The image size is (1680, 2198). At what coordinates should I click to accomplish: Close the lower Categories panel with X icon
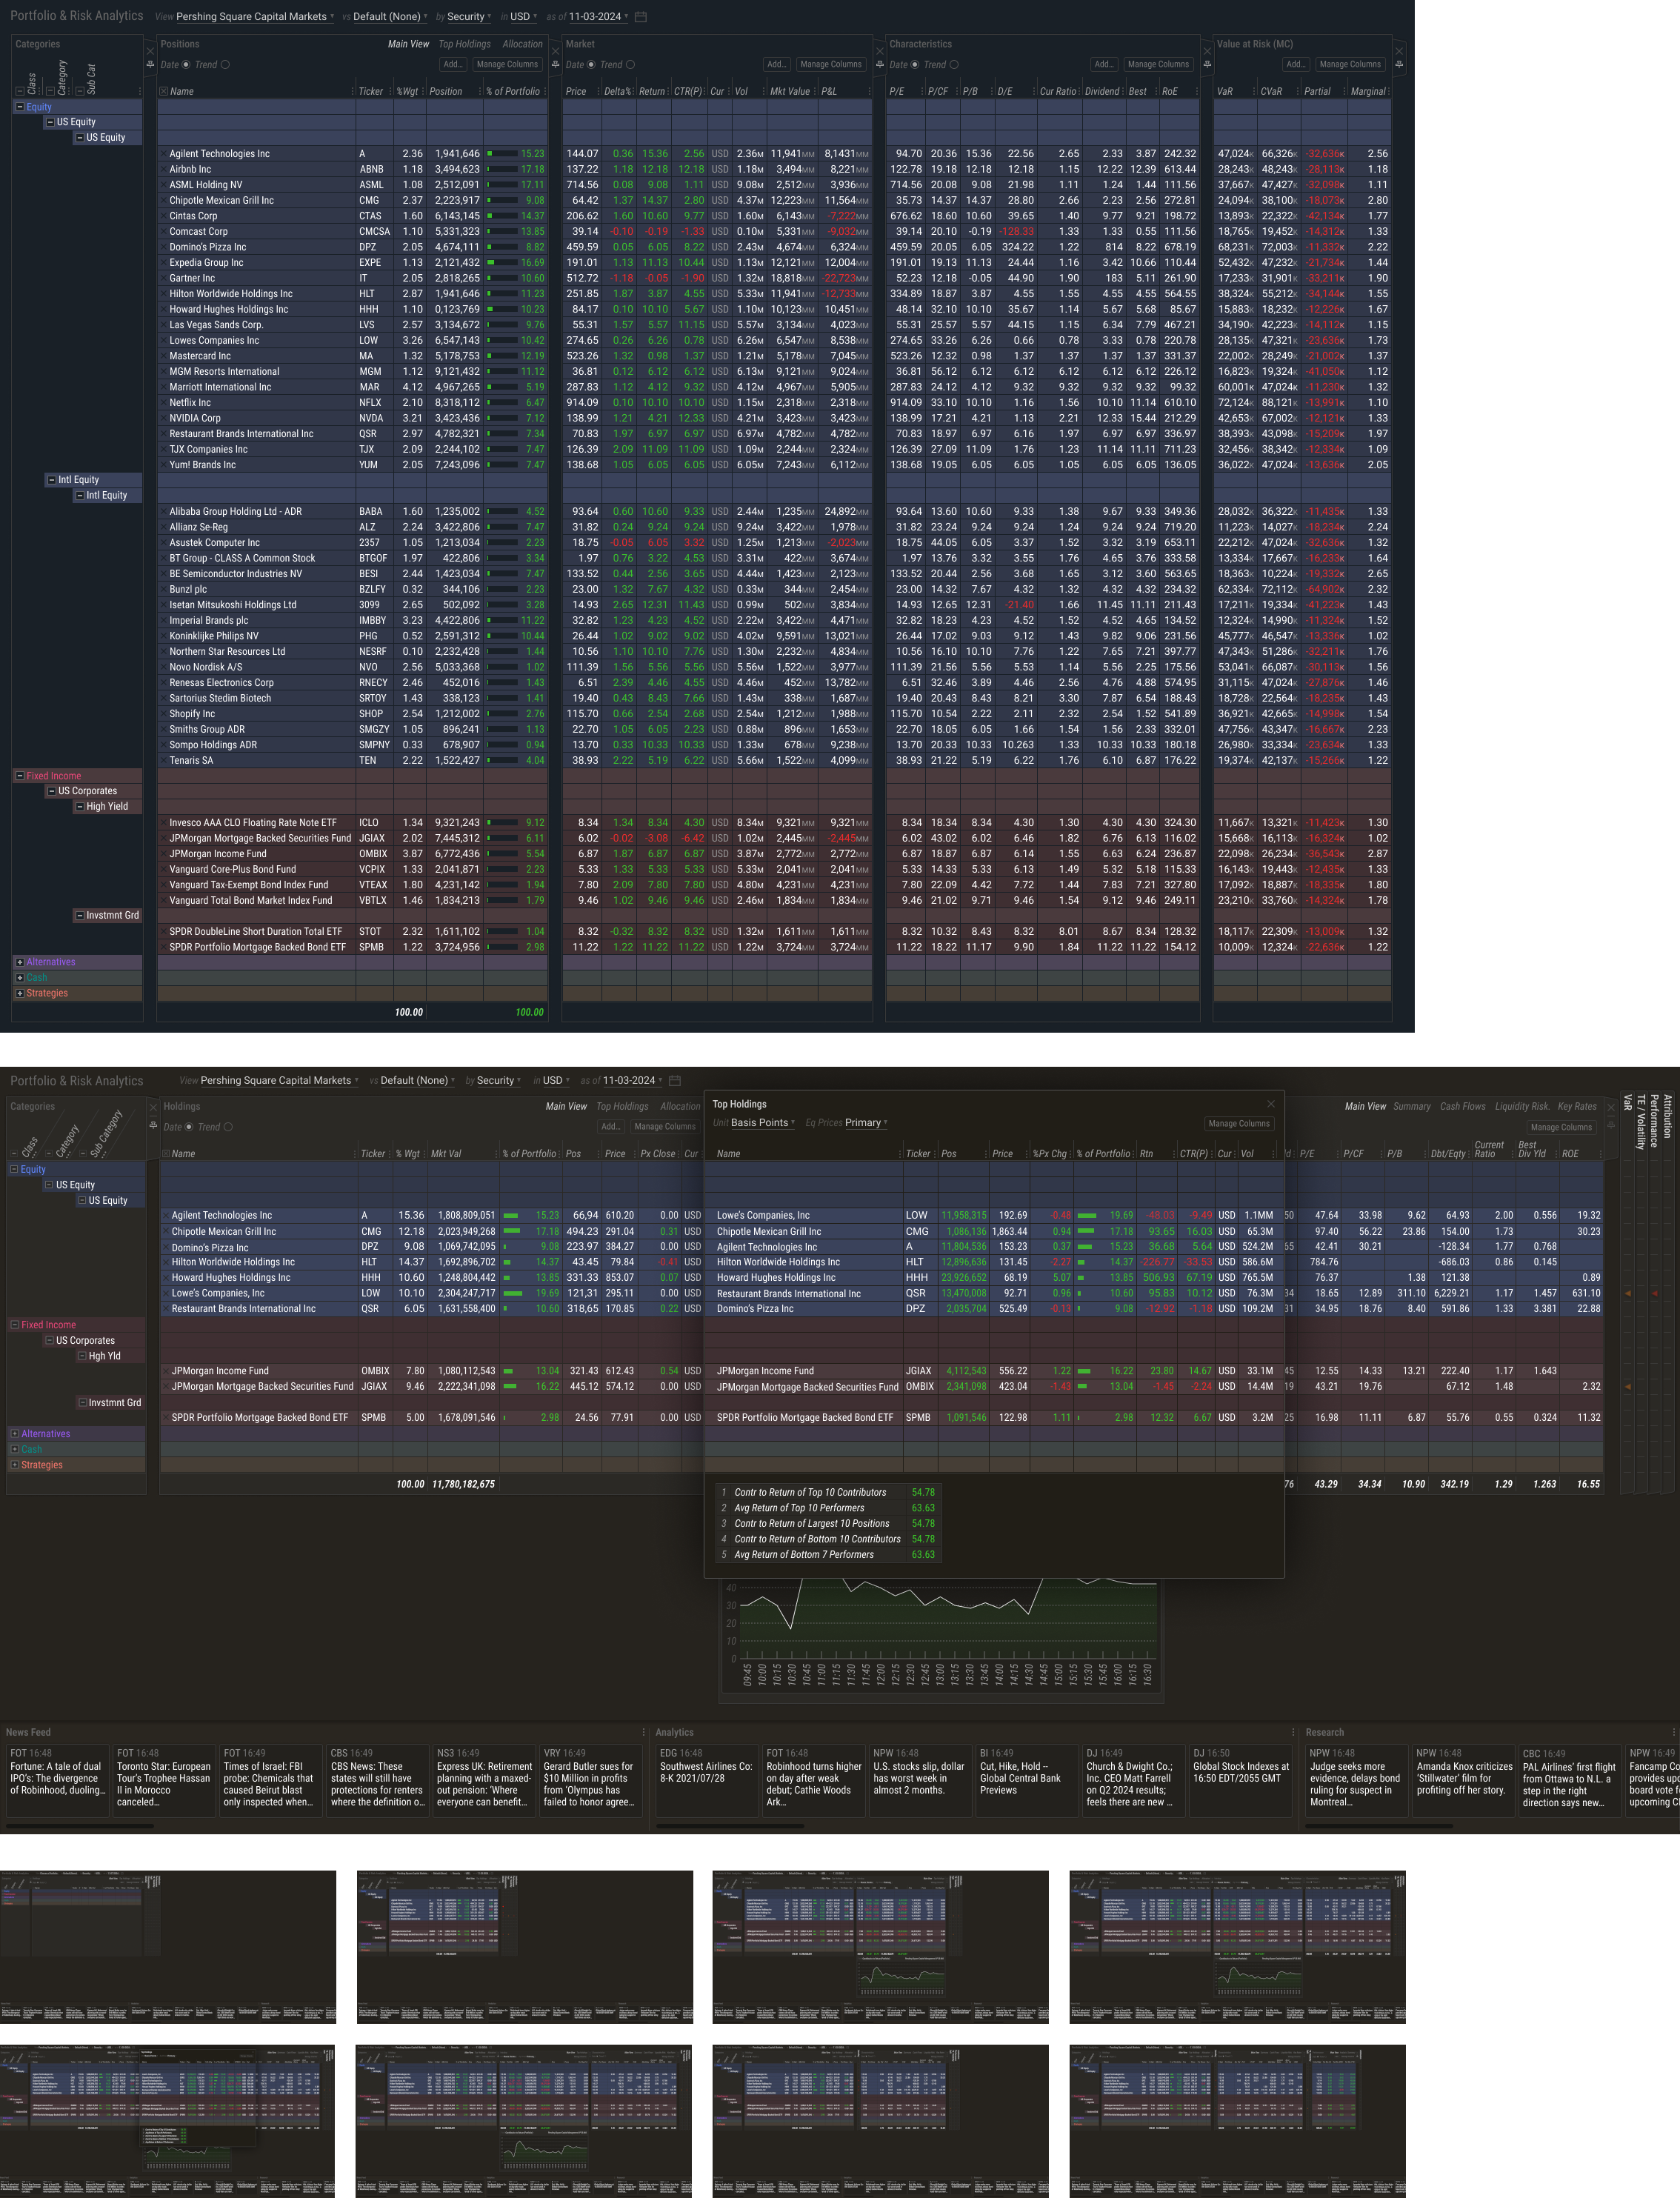point(153,1107)
